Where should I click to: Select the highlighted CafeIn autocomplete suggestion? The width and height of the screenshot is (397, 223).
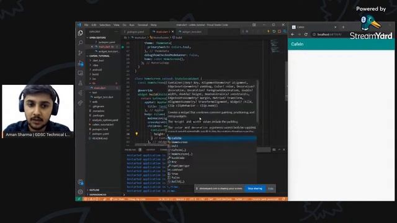point(212,138)
